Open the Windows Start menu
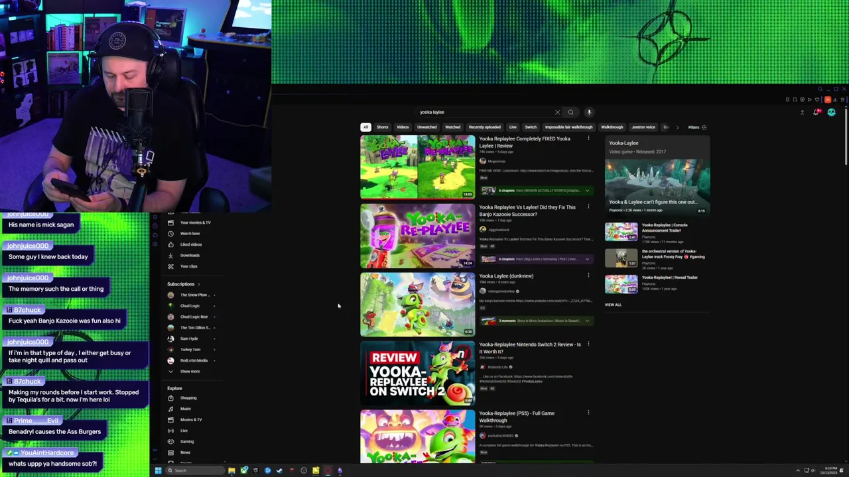849x477 pixels. pos(158,470)
